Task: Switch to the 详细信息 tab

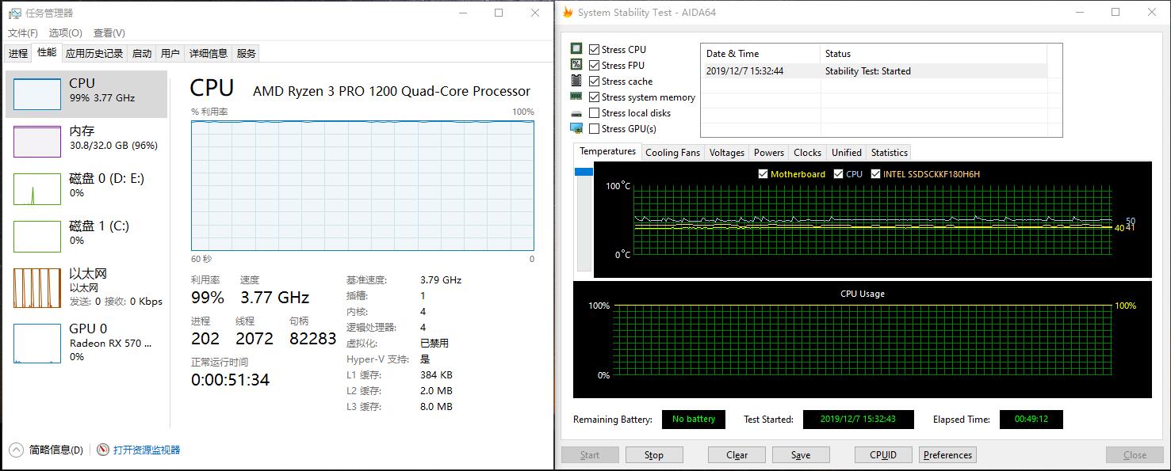Action: (x=208, y=54)
